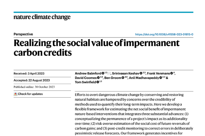Viewport: 205px width, 136px height.
Task: Select author name Frank Venmans
Action: click(159, 73)
